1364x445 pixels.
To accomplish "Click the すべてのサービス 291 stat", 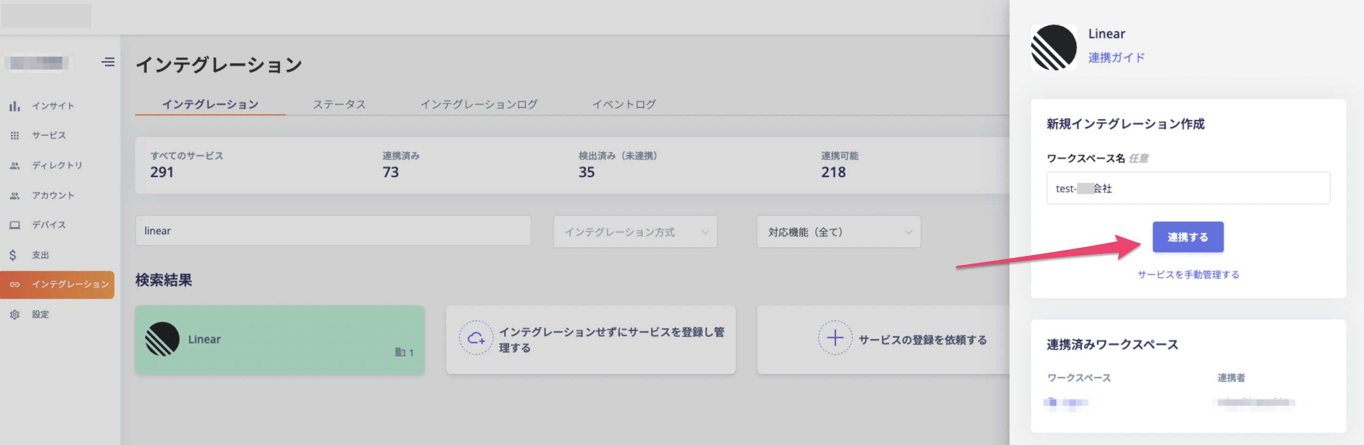I will (186, 165).
